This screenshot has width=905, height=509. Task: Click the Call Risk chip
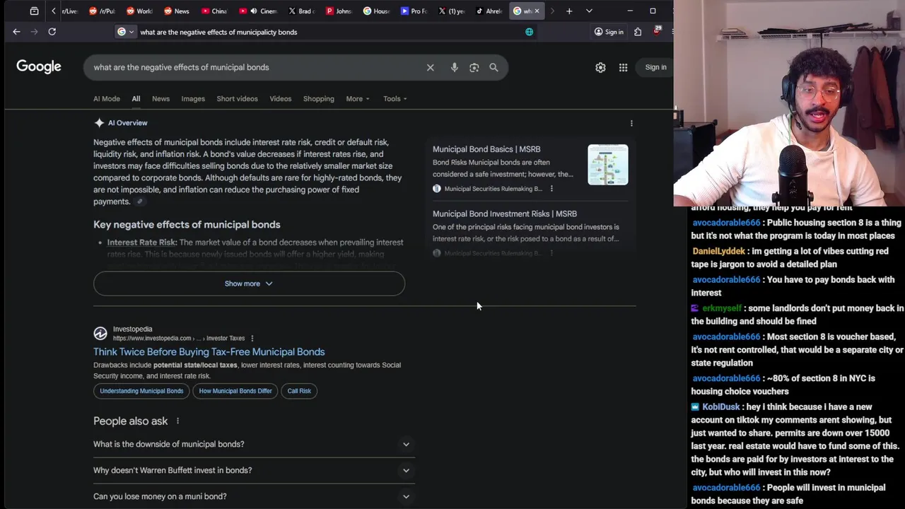coord(299,391)
